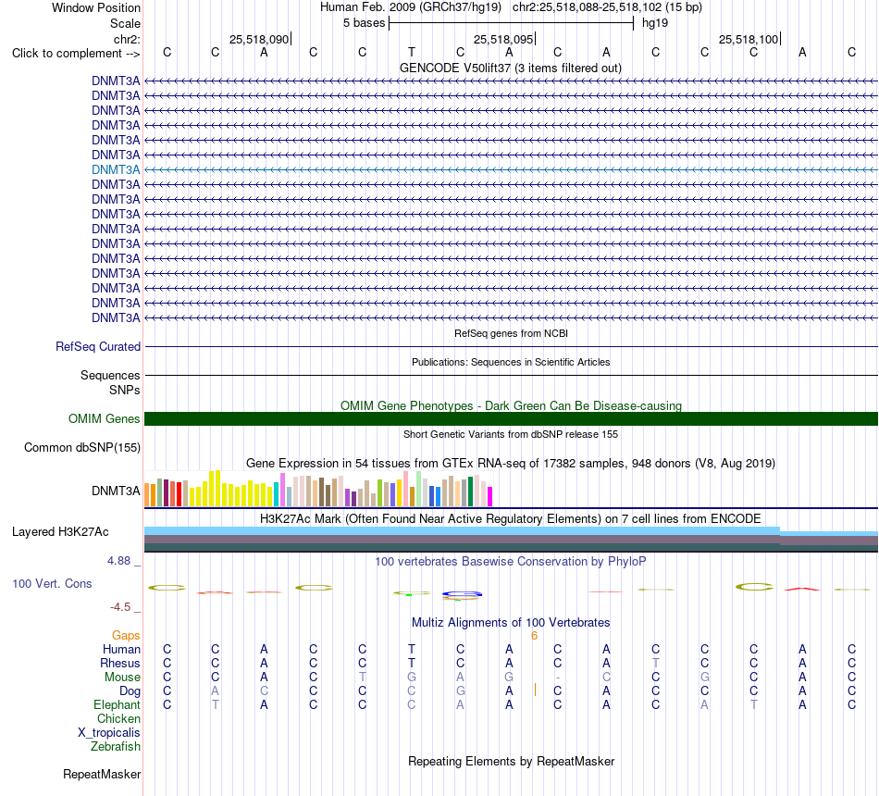The height and width of the screenshot is (796, 879).
Task: Click the "Sequences" track label
Action: [x=110, y=375]
